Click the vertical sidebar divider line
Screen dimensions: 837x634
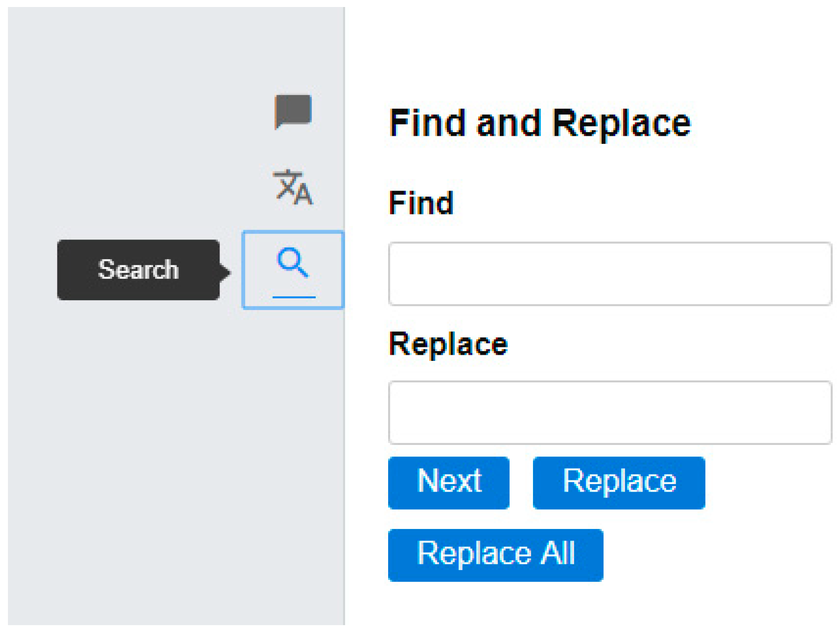345,420
